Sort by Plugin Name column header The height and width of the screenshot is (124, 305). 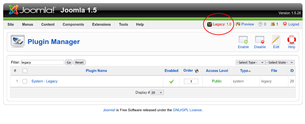click(x=96, y=71)
